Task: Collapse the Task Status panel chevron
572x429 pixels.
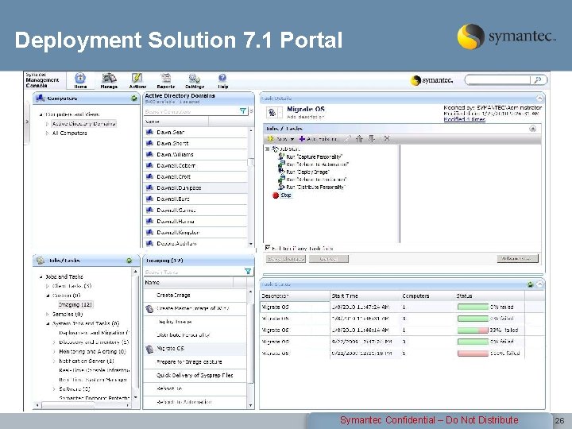Action: click(x=539, y=284)
